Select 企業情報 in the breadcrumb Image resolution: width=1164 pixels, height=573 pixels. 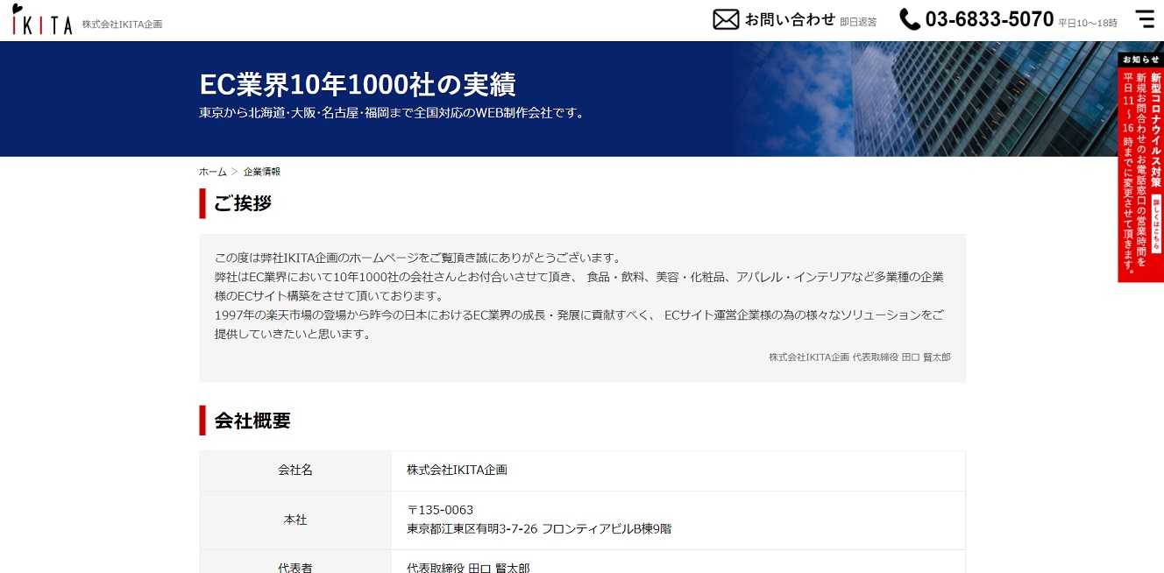point(262,172)
